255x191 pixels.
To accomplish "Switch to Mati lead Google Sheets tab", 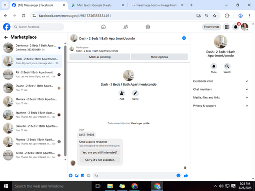I will coord(97,5).
